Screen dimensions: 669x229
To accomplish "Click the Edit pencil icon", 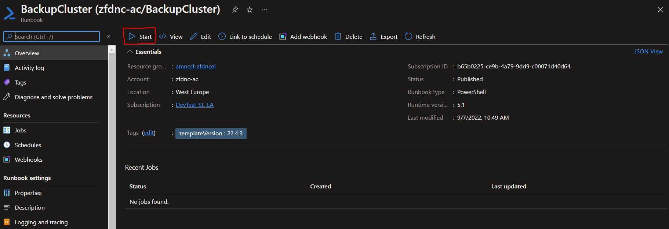I will point(194,37).
